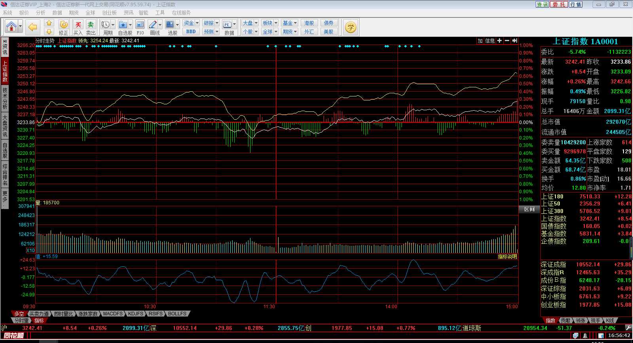Select the 上证50 row in index list

586,204
